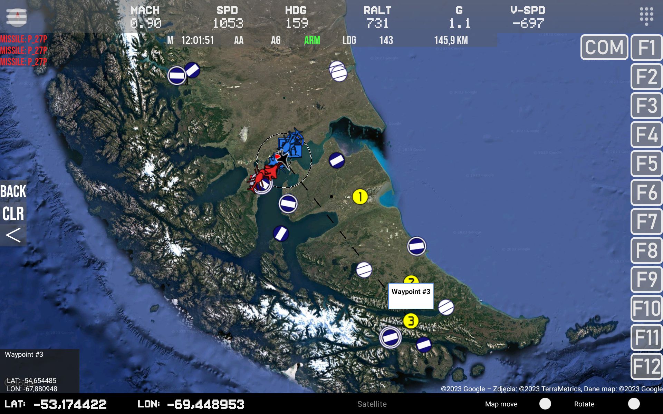Select AG air-to-ground mode
The height and width of the screenshot is (414, 663).
pos(276,40)
